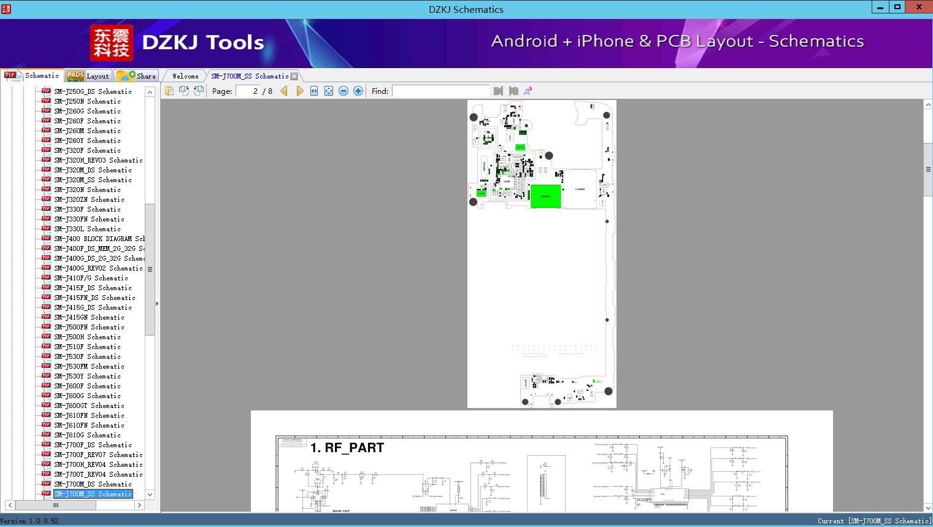Fit the page to width

pyautogui.click(x=314, y=91)
